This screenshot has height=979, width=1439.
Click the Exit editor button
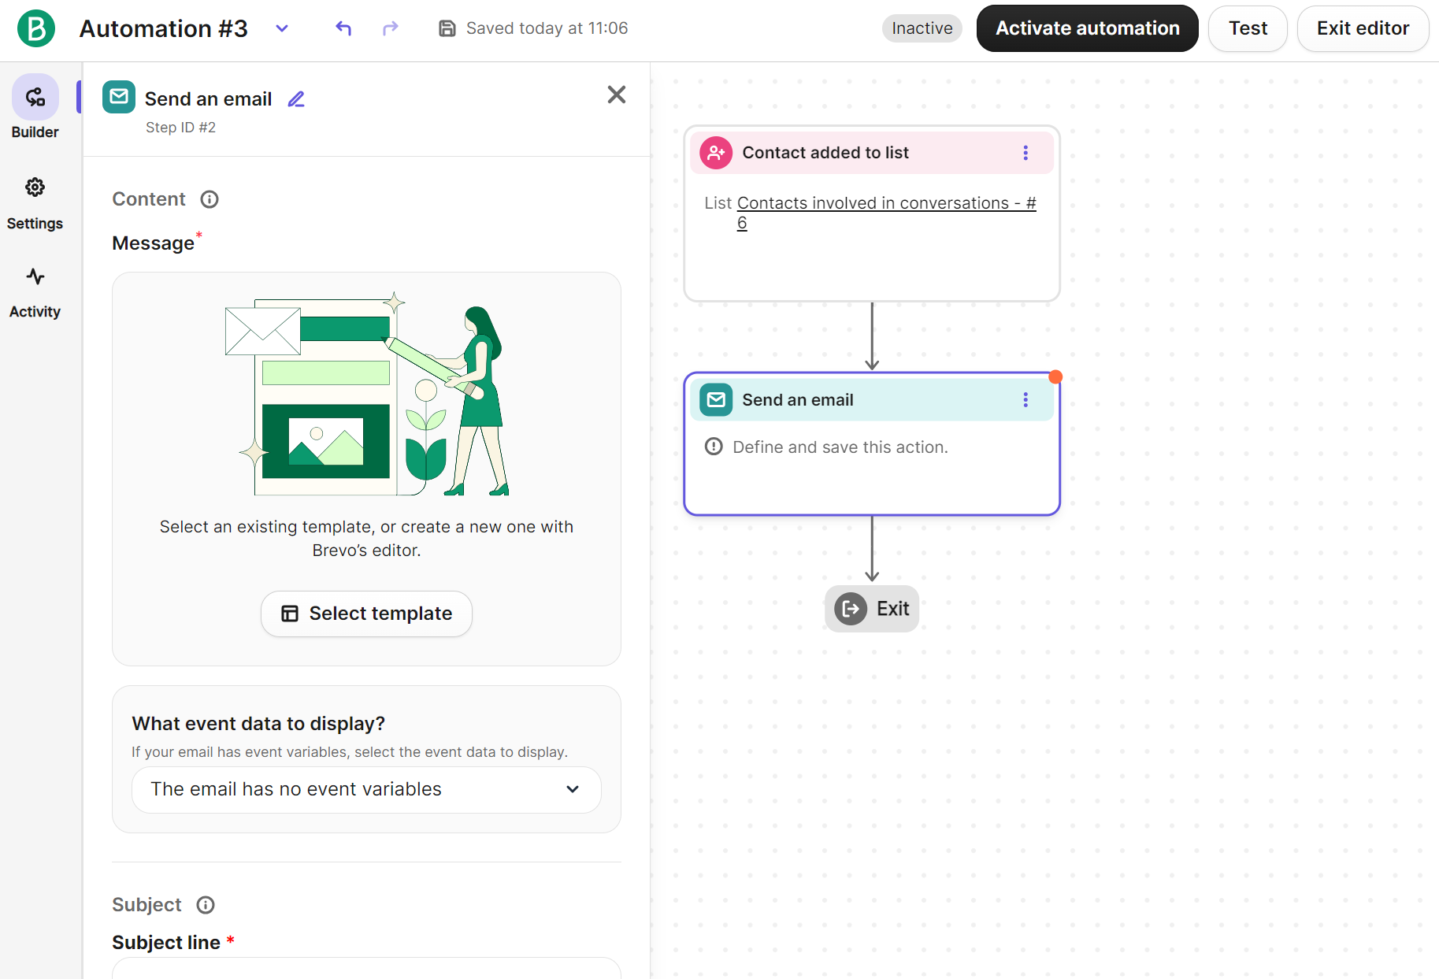pyautogui.click(x=1362, y=29)
